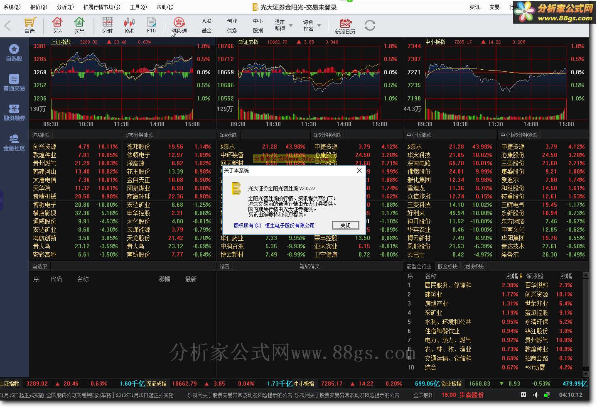Sort by the 涨幅 column with arrow
597x408 pixels.
pyautogui.click(x=514, y=276)
